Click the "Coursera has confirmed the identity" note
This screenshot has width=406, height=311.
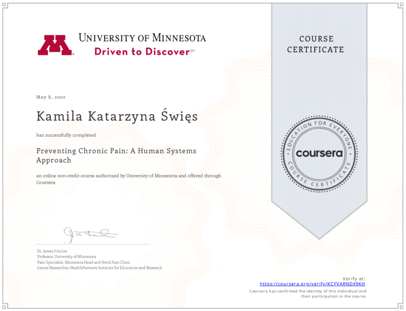point(308,294)
